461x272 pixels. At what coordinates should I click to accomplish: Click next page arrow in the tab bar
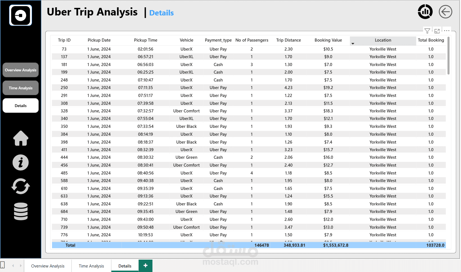(21, 266)
